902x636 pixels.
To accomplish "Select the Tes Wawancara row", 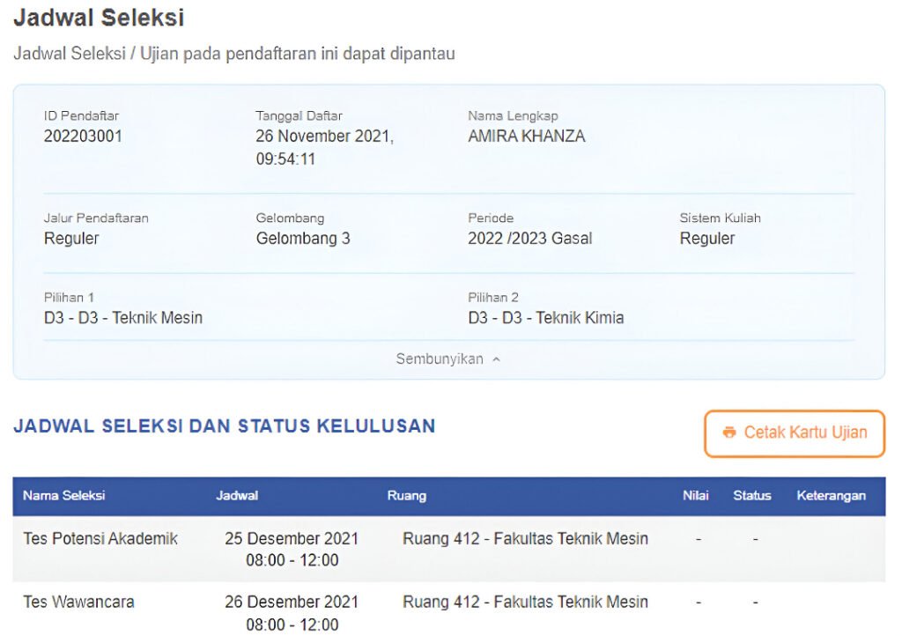I will [x=78, y=603].
